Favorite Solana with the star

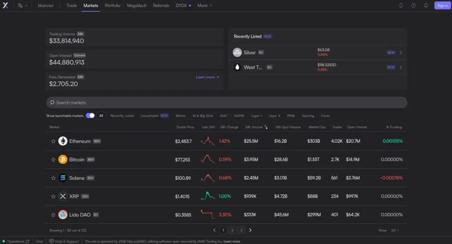[x=53, y=178]
